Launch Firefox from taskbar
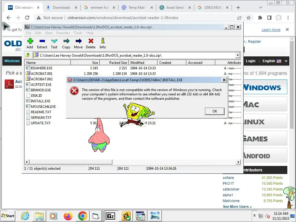Screen dimensions: 296x222 (68, 216)
